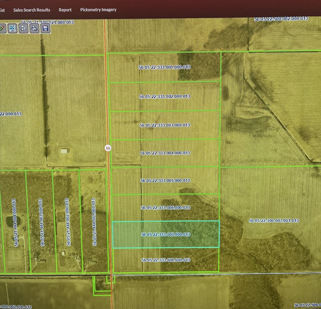321x309 pixels.
Task: Switch to the Report tab
Action: [x=65, y=10]
